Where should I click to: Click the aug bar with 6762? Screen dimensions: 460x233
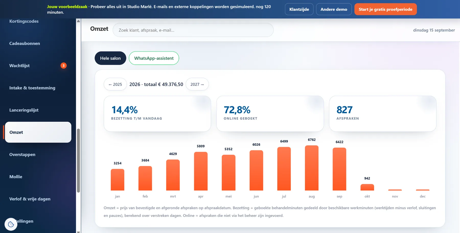(312, 168)
